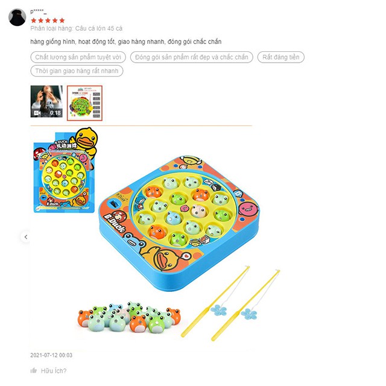Viewport: 386px width, 386px height.
Task: Click the fifth rating star
Action: click(62, 21)
